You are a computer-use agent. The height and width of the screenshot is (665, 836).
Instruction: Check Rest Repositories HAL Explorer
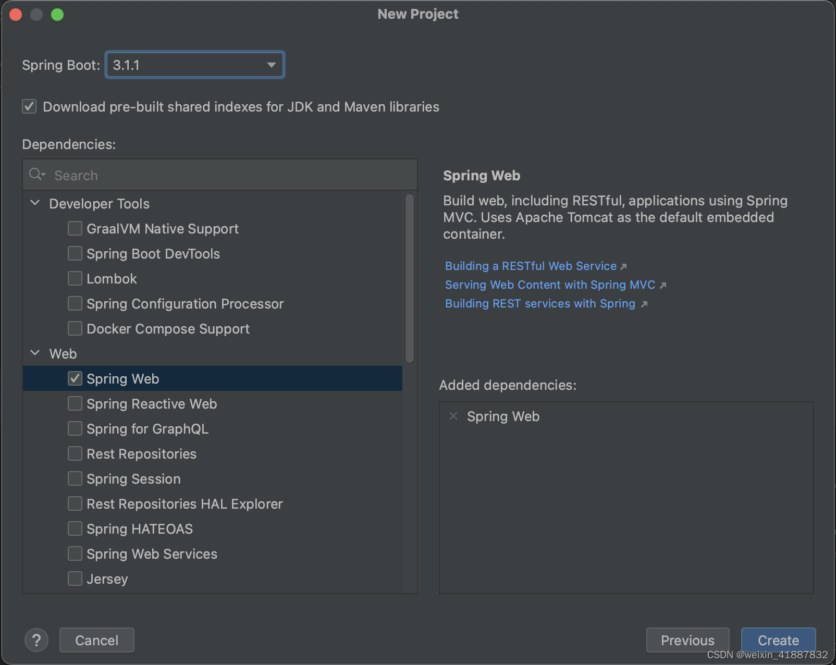[75, 503]
